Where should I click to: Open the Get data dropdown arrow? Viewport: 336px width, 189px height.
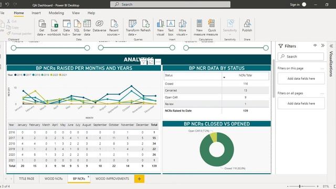click(45, 35)
